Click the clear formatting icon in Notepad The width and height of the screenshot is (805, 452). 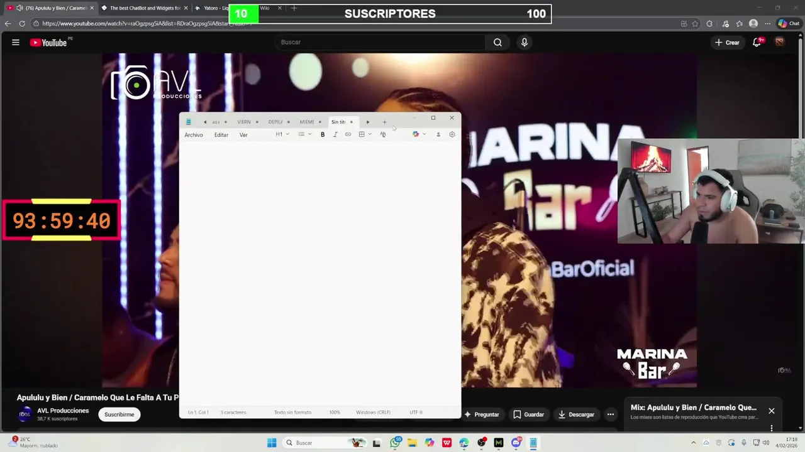(x=382, y=134)
